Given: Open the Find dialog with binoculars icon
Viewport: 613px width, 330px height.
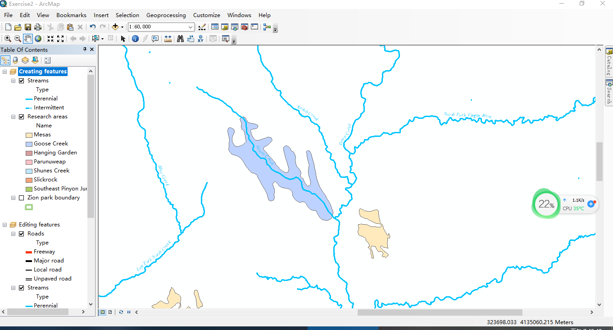Looking at the screenshot, I should pos(179,39).
